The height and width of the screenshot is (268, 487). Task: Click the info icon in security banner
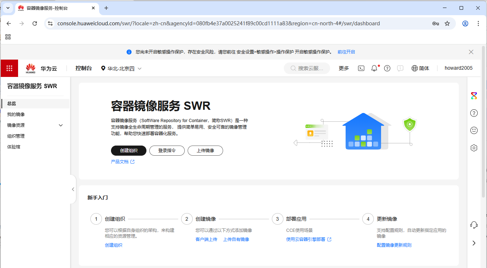coord(129,52)
